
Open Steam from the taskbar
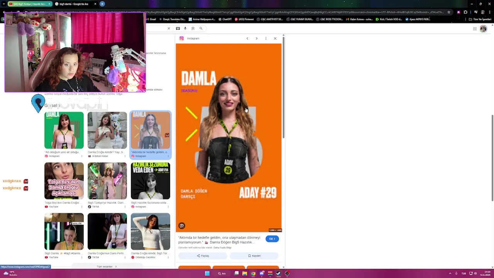278,273
